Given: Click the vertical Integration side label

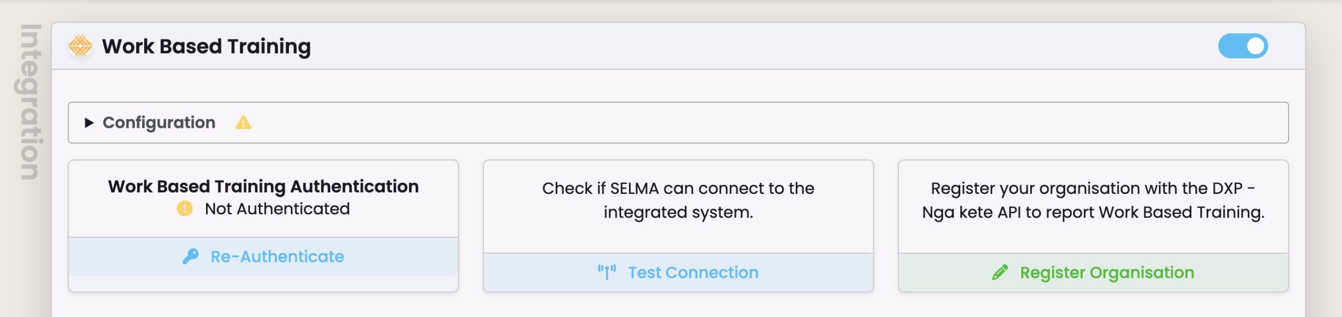Looking at the screenshot, I should [30, 102].
